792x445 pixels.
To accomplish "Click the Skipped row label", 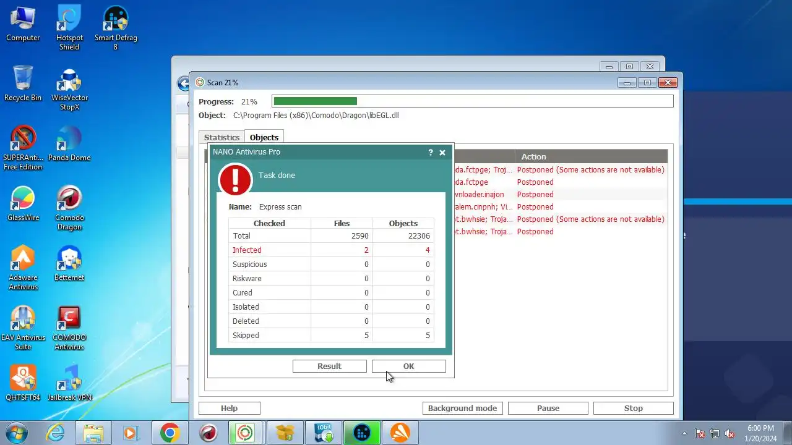I will 246,335.
